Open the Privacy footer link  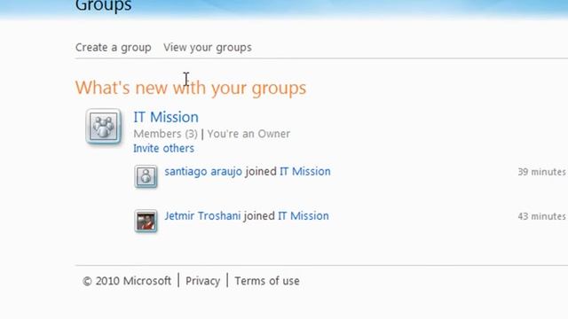tap(203, 281)
